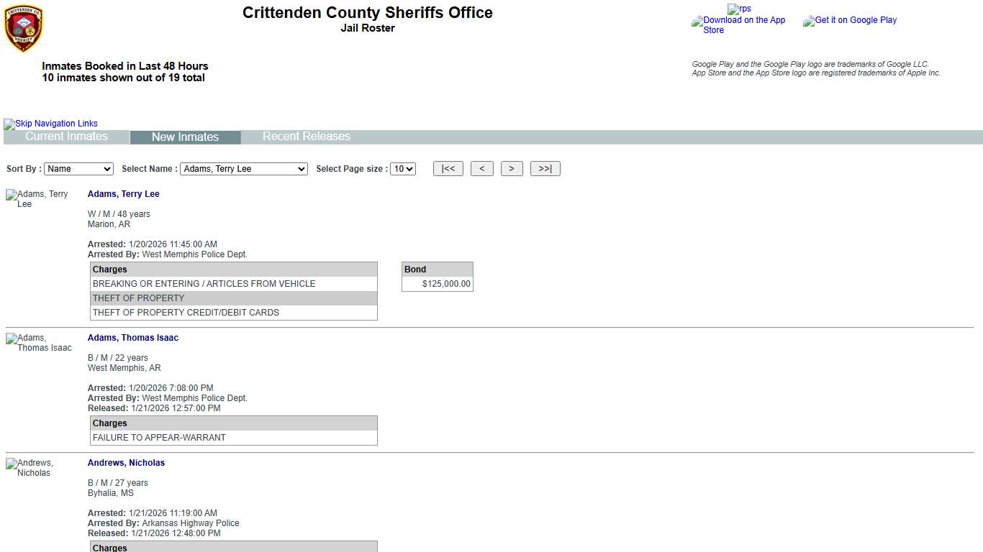
Task: Click the rps image at top right
Action: pos(739,9)
